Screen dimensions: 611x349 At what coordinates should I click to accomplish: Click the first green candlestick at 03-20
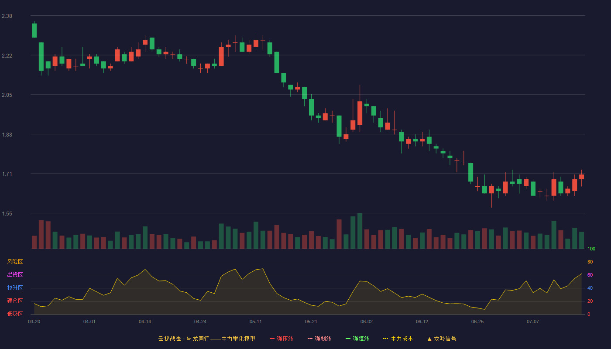pos(34,31)
